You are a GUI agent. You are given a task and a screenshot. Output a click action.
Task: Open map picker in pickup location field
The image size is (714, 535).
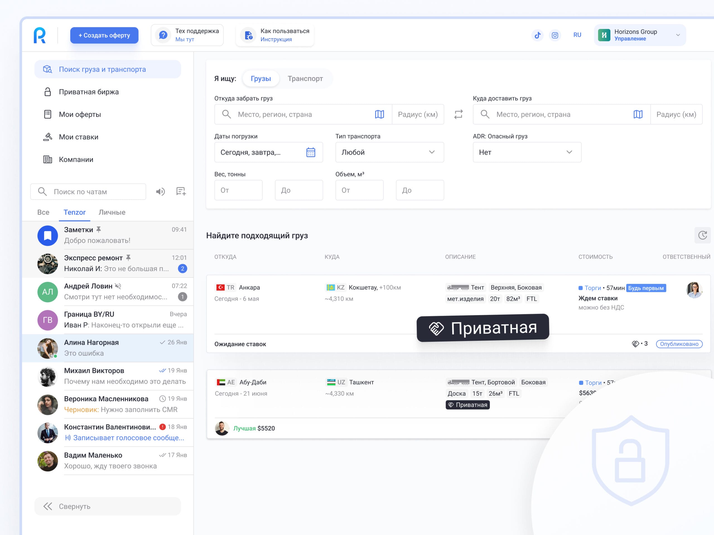coord(379,114)
